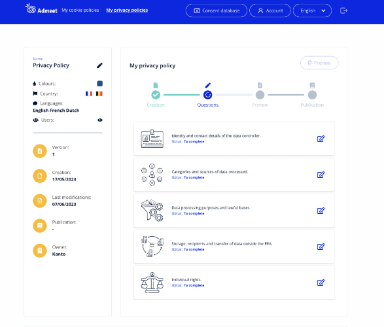Click the Creation step label
384x327 pixels.
(156, 105)
